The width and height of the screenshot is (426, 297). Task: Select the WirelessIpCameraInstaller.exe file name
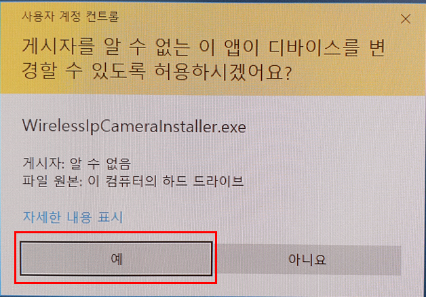[x=134, y=127]
